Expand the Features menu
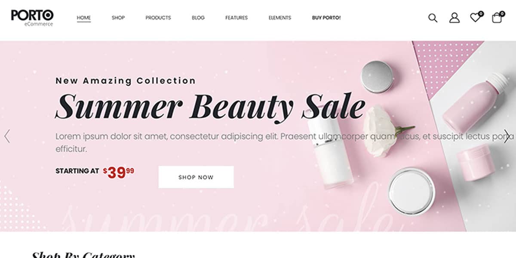516x258 pixels. click(x=236, y=18)
